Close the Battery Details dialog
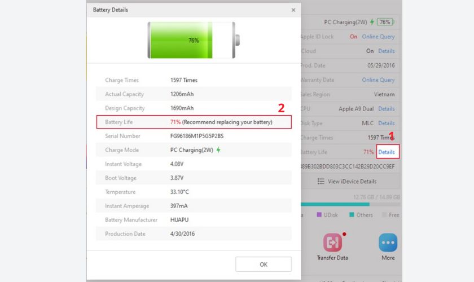This screenshot has width=474, height=282. 293,10
